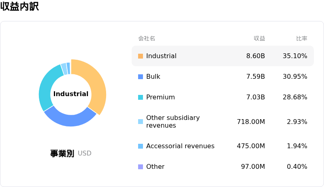The height and width of the screenshot is (187, 324).
Task: Click the purple Other legend swatch
Action: (141, 167)
